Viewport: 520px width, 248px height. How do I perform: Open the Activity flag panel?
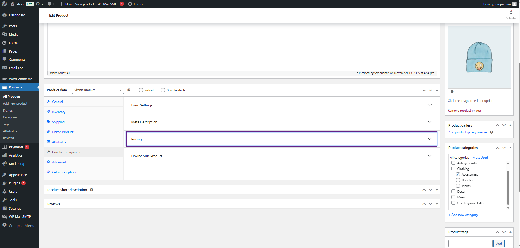[x=510, y=15]
